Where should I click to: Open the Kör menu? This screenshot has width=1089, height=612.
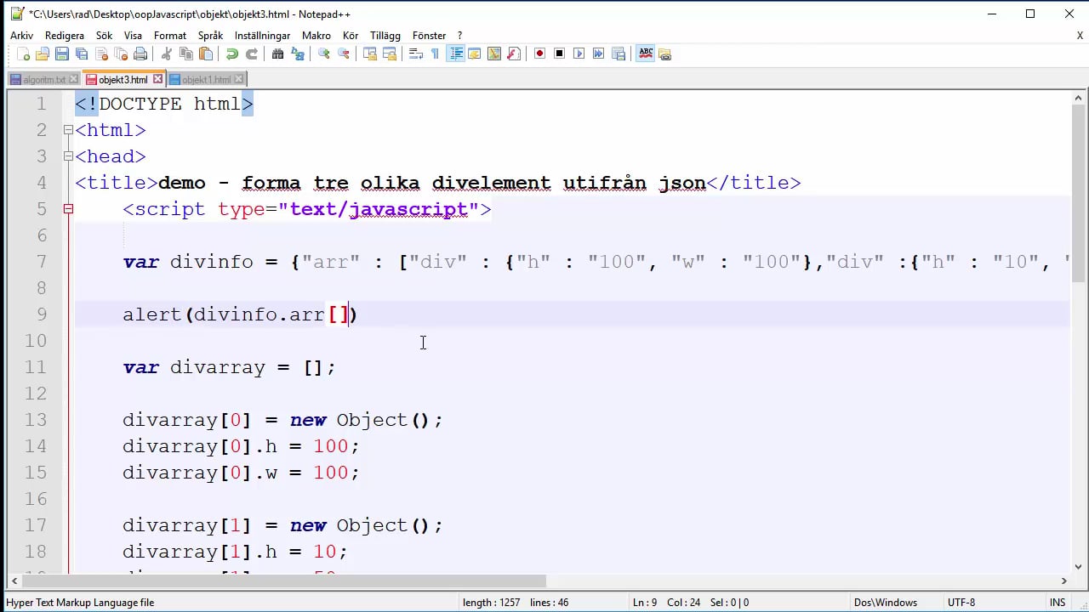pyautogui.click(x=351, y=36)
